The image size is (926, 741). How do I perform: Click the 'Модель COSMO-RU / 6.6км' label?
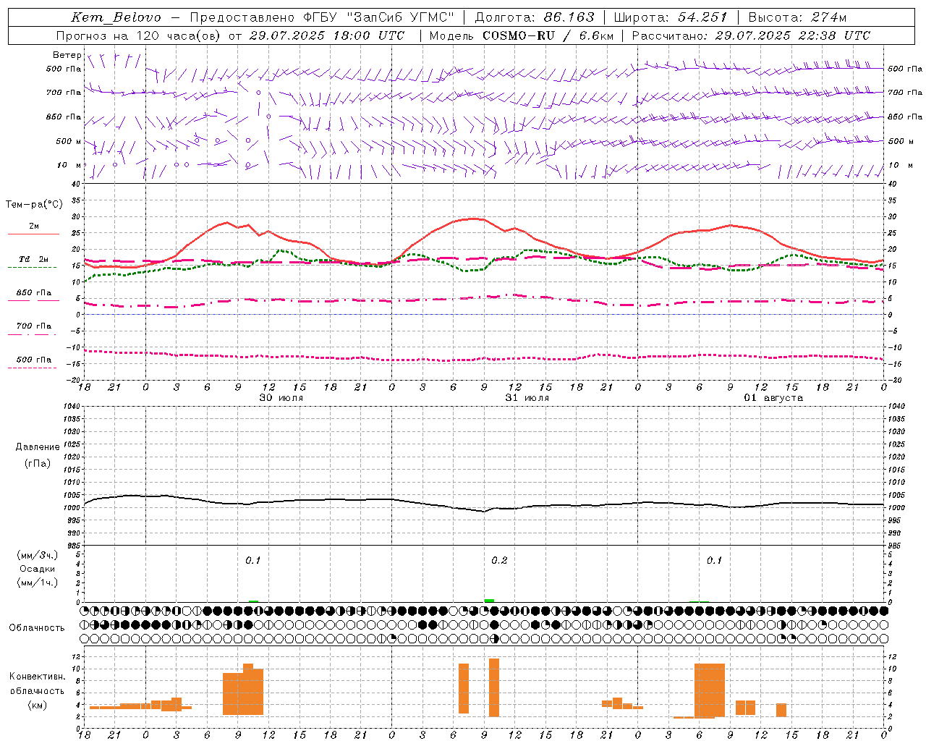522,35
